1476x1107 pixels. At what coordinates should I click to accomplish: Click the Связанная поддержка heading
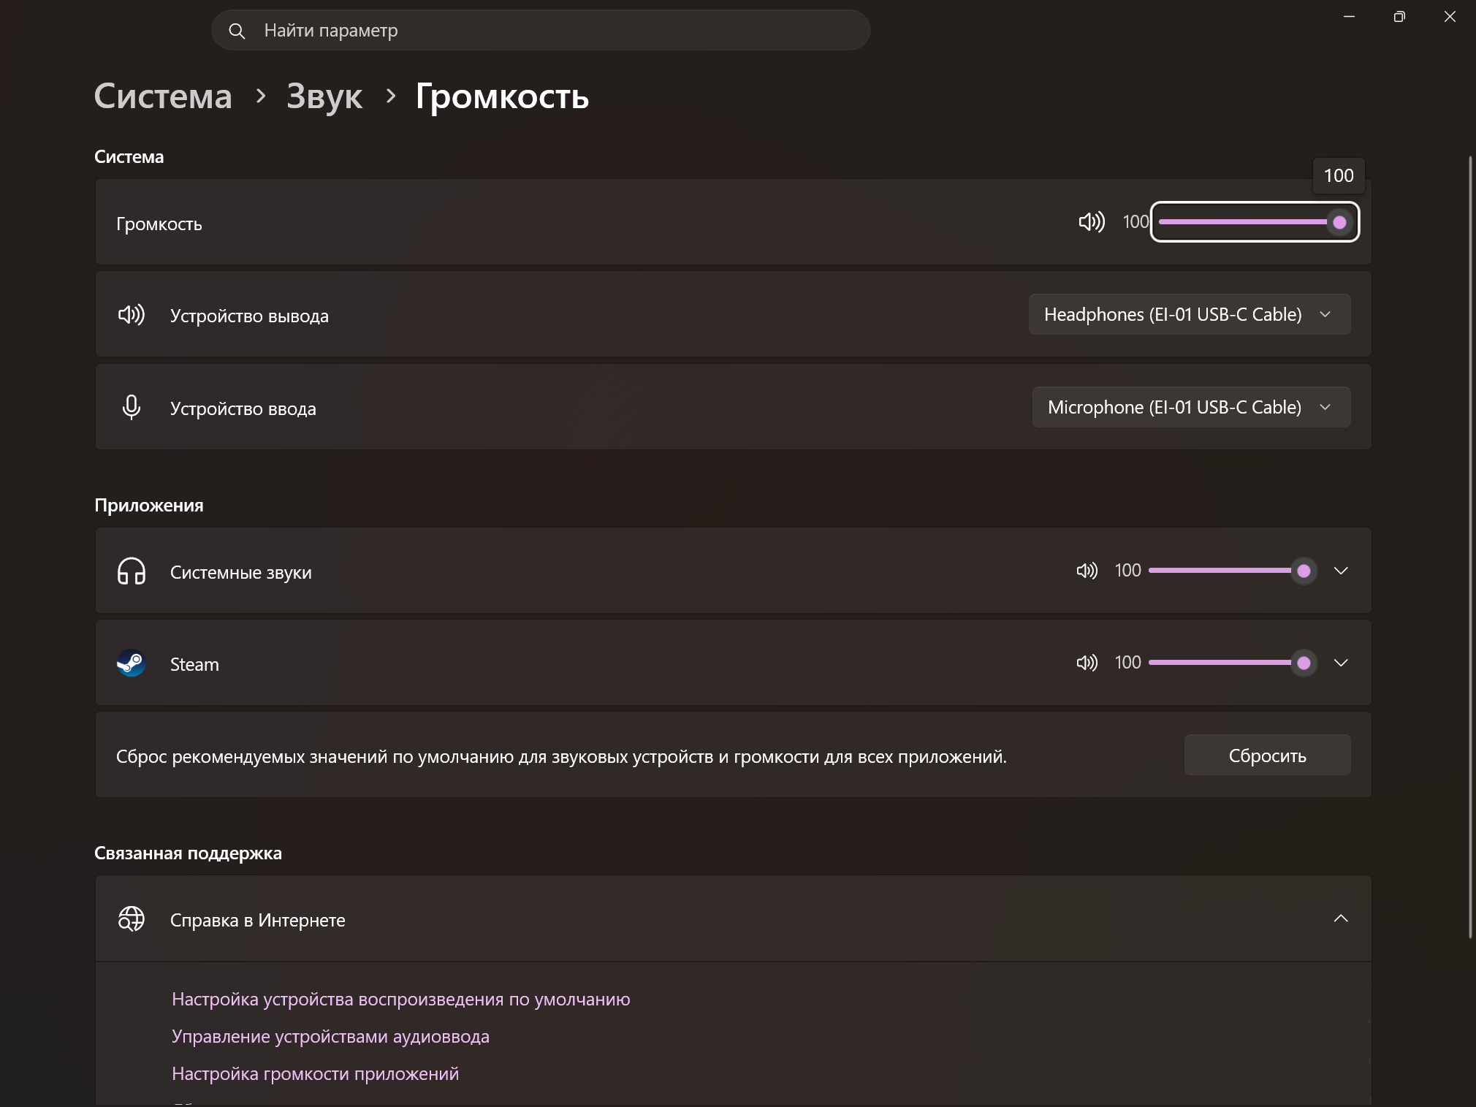tap(188, 853)
